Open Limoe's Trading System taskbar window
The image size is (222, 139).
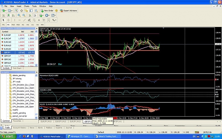pos(108,137)
